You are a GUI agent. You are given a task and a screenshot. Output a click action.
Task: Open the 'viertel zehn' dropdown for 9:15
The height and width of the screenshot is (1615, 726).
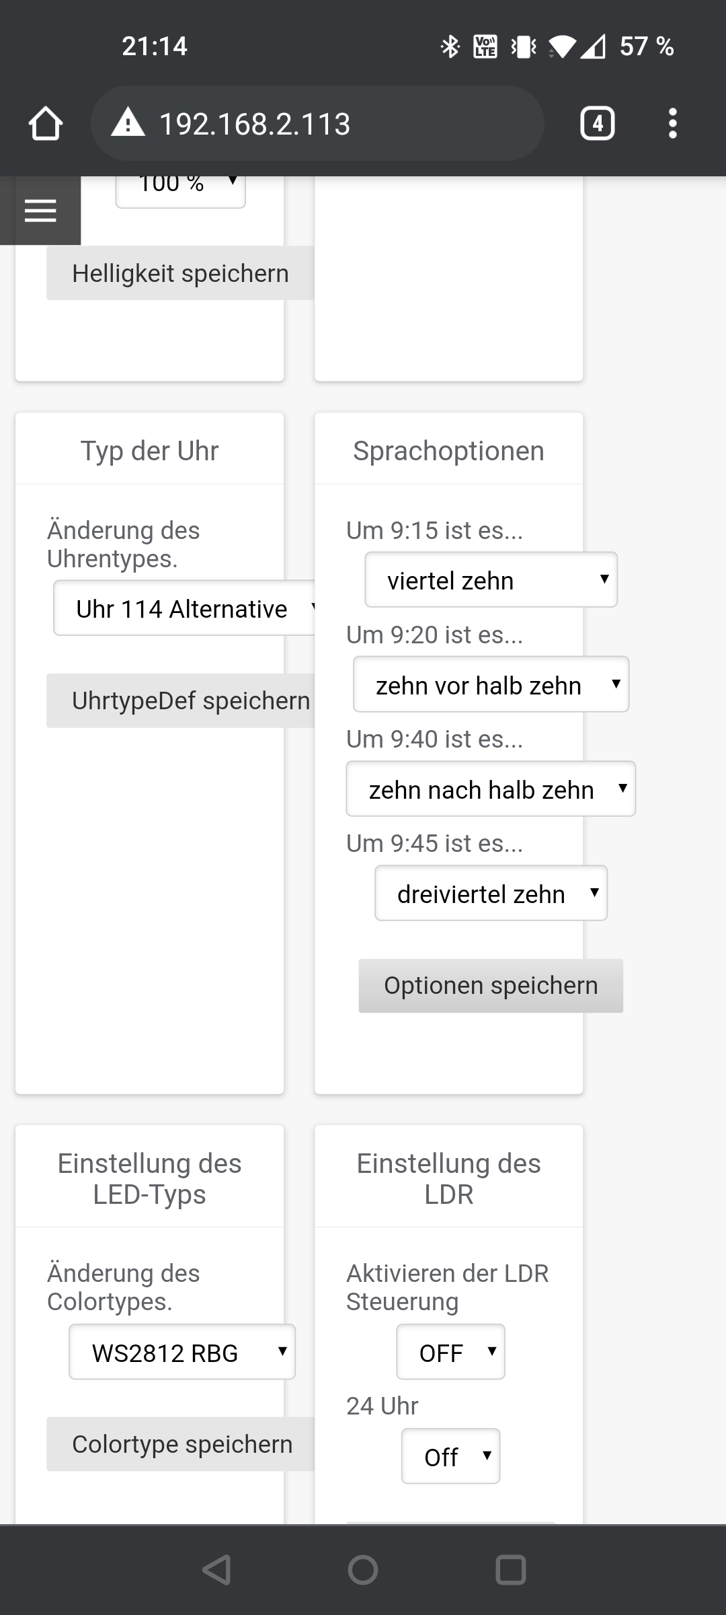(490, 579)
